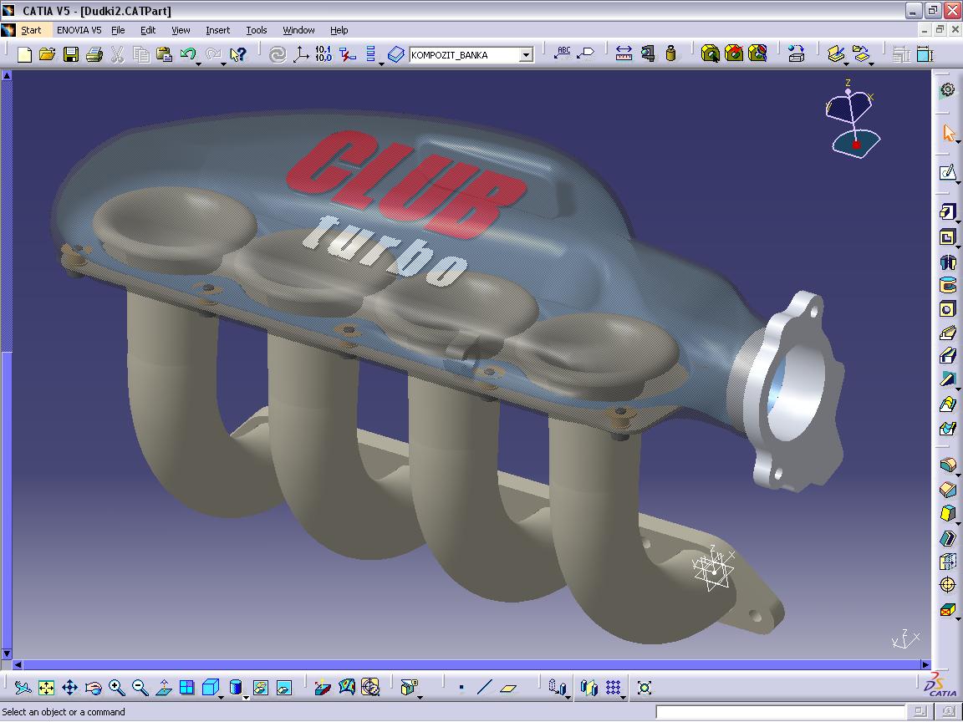Open the Tools menu
Viewport: 963px width, 722px height.
pyautogui.click(x=256, y=30)
